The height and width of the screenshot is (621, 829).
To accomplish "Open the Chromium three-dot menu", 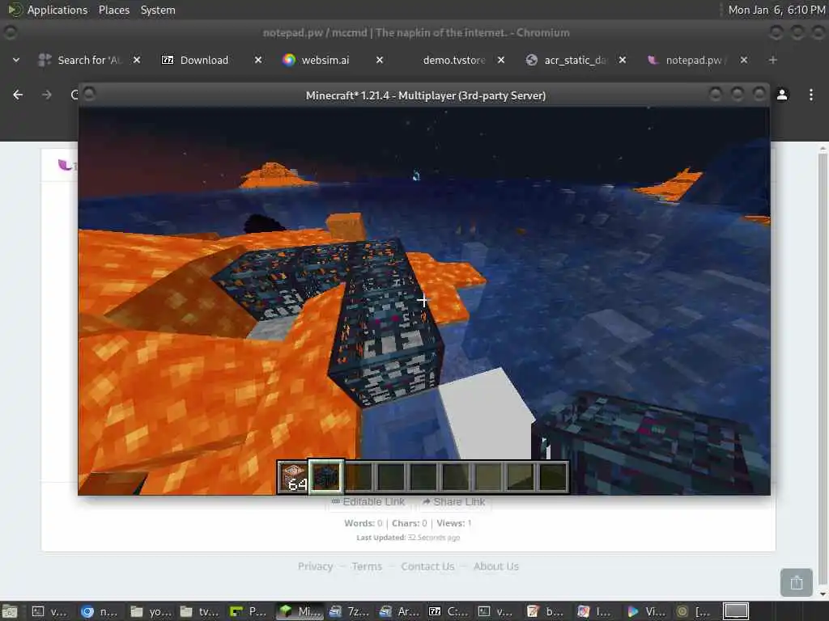I will point(811,95).
